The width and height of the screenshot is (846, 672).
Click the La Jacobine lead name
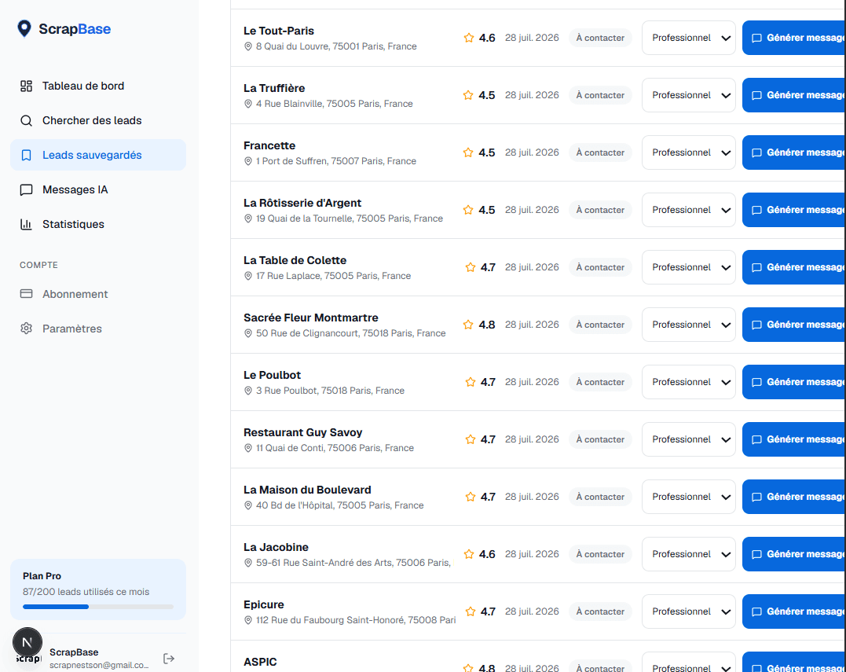(276, 547)
